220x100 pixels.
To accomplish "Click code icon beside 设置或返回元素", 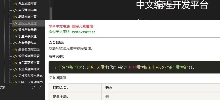I will 15,56.
